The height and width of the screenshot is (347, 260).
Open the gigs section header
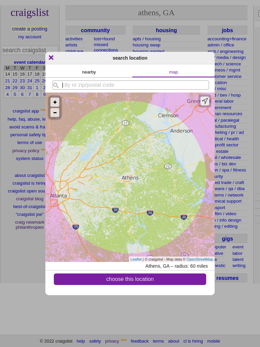[x=227, y=239]
